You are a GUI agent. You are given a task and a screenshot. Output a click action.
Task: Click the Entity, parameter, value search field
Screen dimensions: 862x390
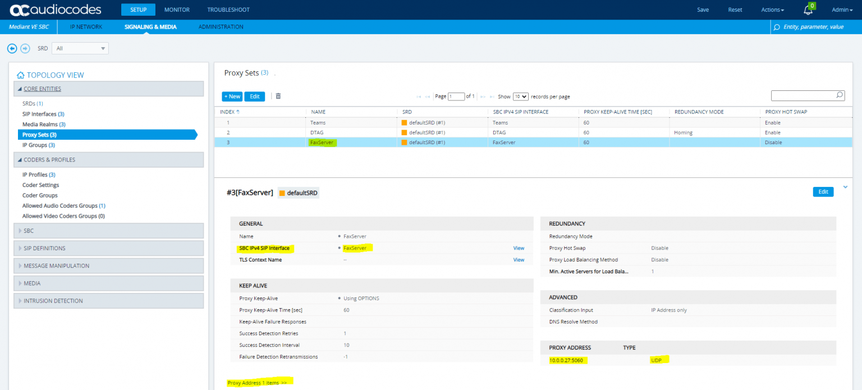[813, 27]
